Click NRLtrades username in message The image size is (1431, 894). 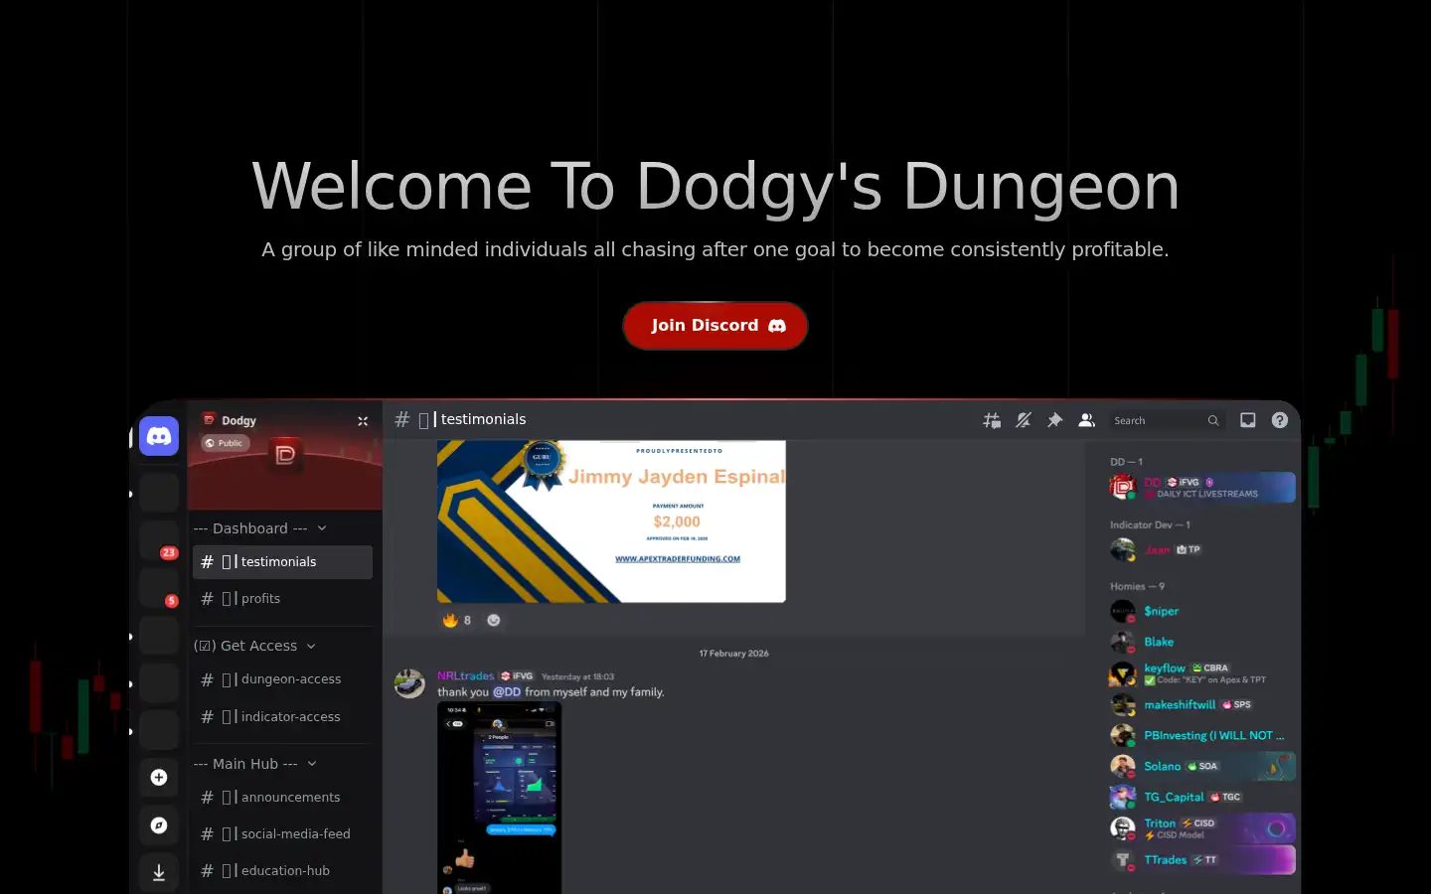pos(465,675)
